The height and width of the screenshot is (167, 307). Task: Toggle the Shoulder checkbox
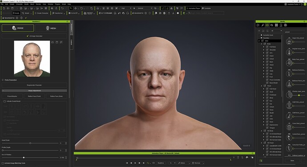click(x=267, y=50)
